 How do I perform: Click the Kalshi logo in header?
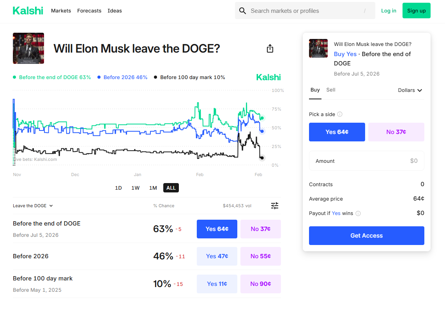point(28,11)
